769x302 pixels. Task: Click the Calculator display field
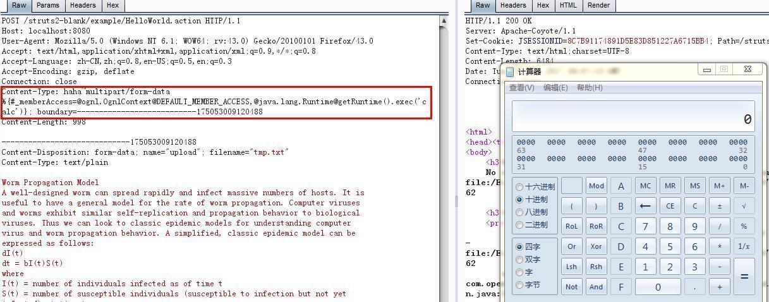[x=634, y=116]
